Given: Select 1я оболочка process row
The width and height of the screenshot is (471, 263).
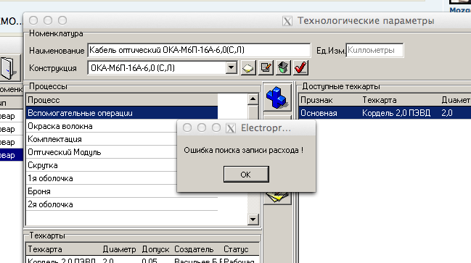Looking at the screenshot, I should (x=102, y=178).
